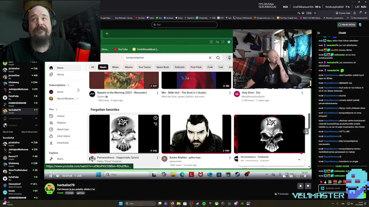The image size is (369, 207).
Task: Open the Firefox hamburger menu
Action: tap(366, 13)
